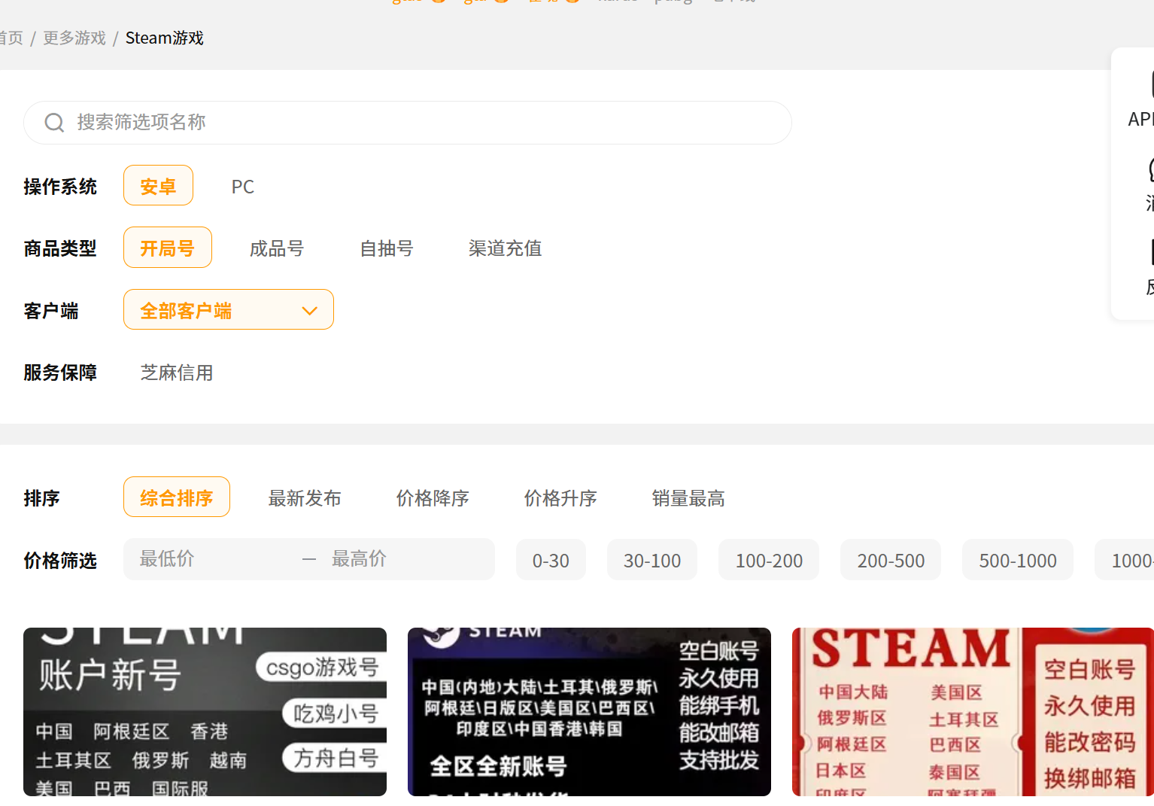The image size is (1154, 806).
Task: Expand the 全部客户端 dropdown
Action: pyautogui.click(x=228, y=310)
